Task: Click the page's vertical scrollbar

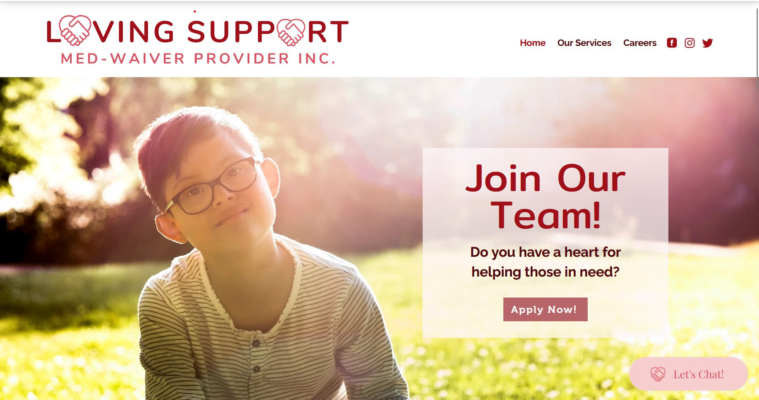Action: pyautogui.click(x=757, y=200)
